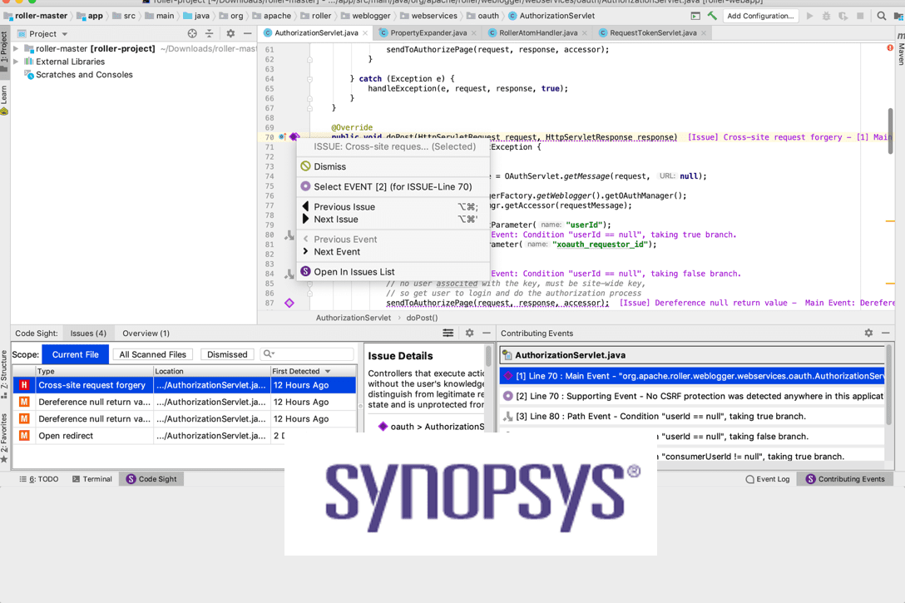Click the issue search input field

(307, 353)
